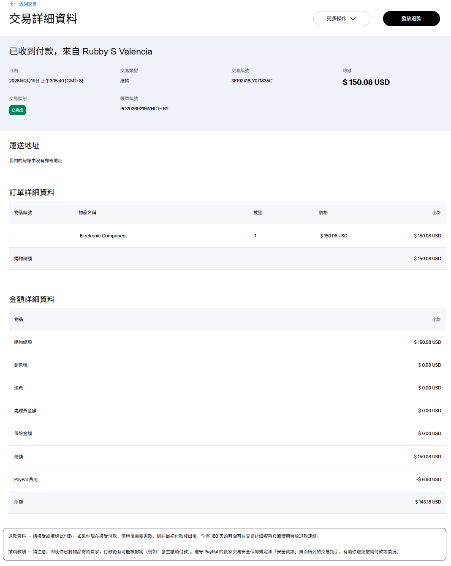Click the 已完成 status badge
Viewport: 451px width, 566px height.
coord(17,110)
